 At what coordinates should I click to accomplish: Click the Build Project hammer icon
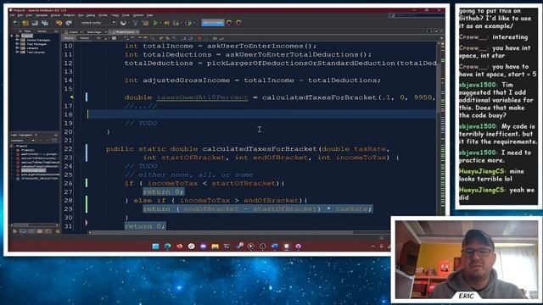coord(135,23)
